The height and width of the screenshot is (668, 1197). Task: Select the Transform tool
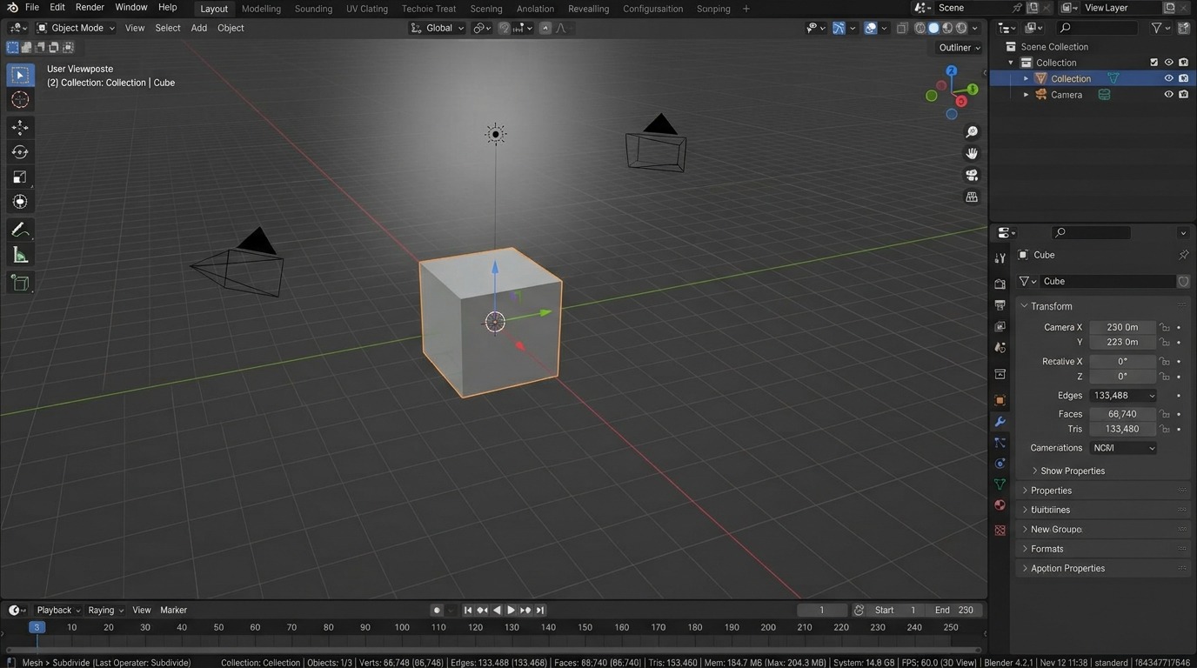pos(20,202)
